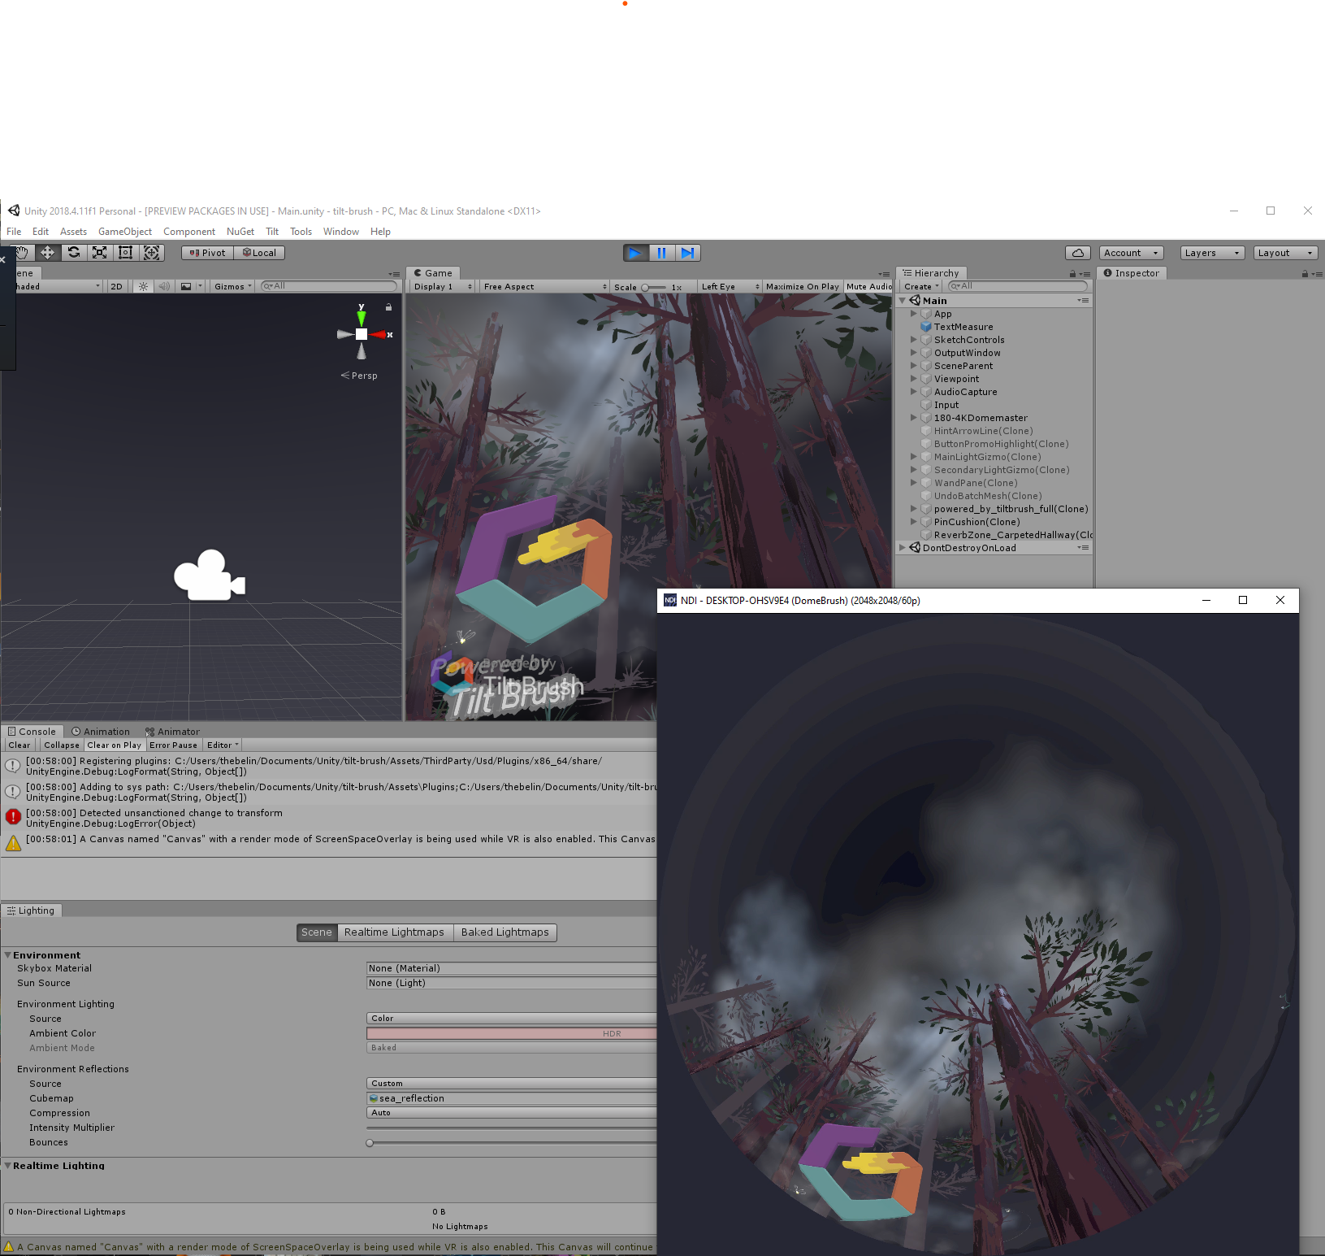Open the Account dropdown

coord(1131,253)
